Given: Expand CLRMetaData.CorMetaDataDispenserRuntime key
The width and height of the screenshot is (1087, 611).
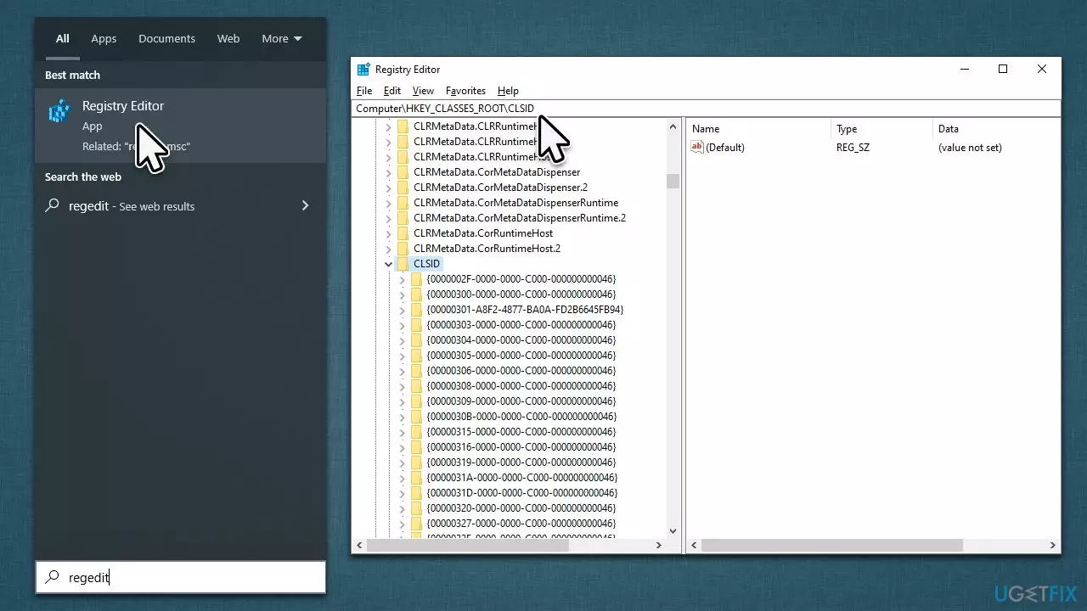Looking at the screenshot, I should [x=388, y=203].
